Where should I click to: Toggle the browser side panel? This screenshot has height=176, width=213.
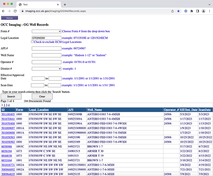pyautogui.click(x=198, y=11)
